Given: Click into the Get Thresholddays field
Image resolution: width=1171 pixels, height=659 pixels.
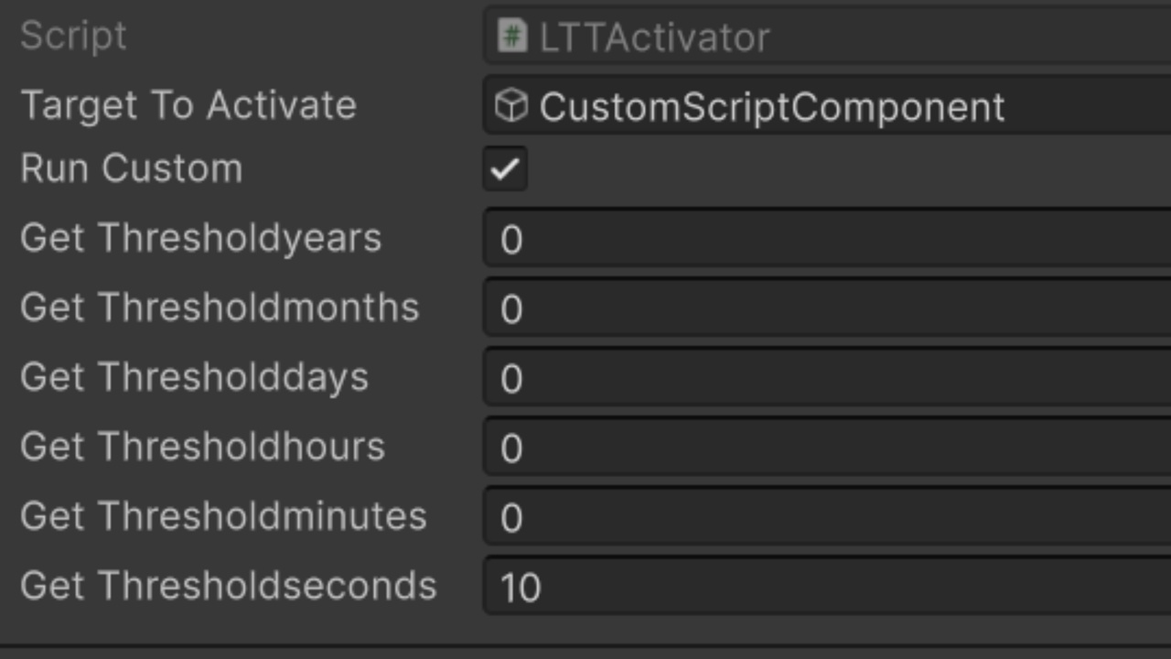Looking at the screenshot, I should coord(823,378).
